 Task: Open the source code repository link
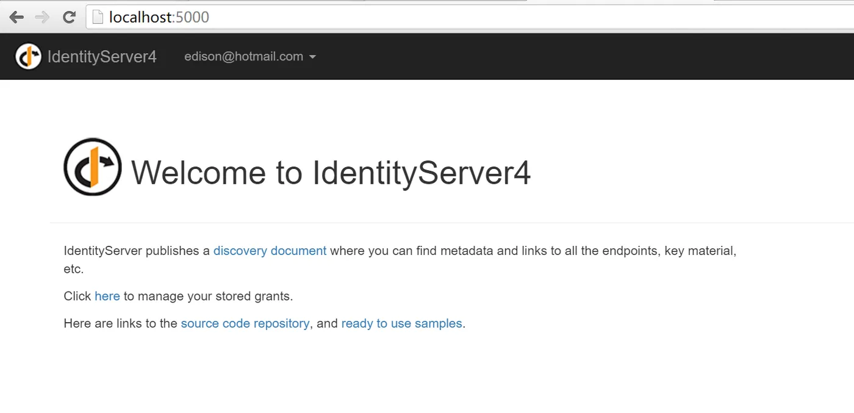tap(245, 323)
